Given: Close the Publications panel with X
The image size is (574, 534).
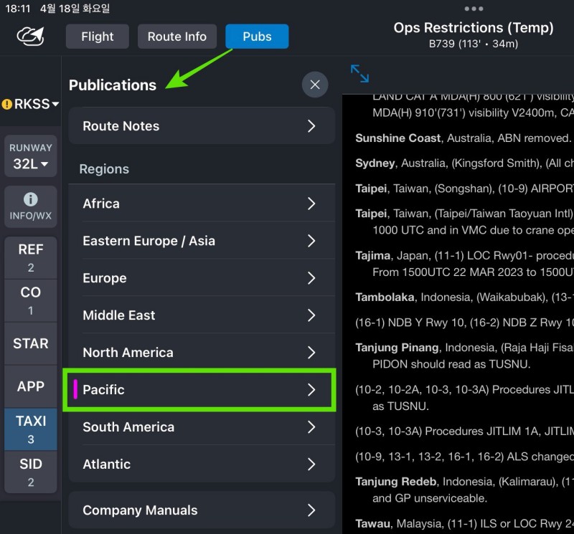Looking at the screenshot, I should click(x=314, y=85).
